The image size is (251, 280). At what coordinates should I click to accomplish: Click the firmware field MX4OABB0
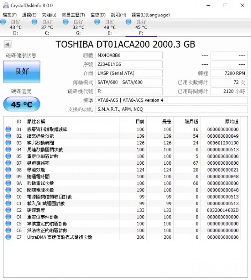pos(129,55)
